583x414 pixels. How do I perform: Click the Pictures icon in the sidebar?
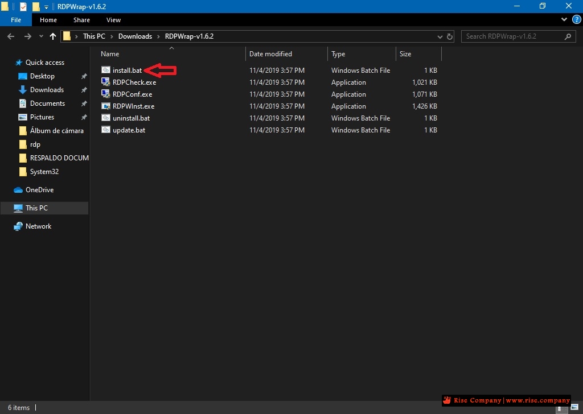(x=23, y=117)
